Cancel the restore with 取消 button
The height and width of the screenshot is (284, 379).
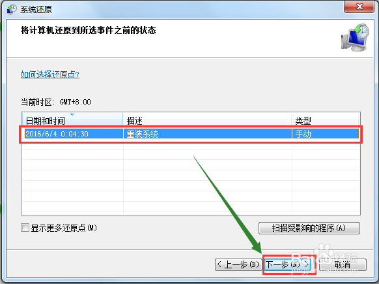[343, 264]
